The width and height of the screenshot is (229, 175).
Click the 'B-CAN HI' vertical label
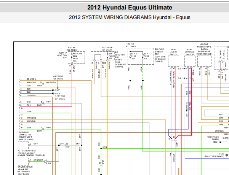pyautogui.click(x=220, y=54)
